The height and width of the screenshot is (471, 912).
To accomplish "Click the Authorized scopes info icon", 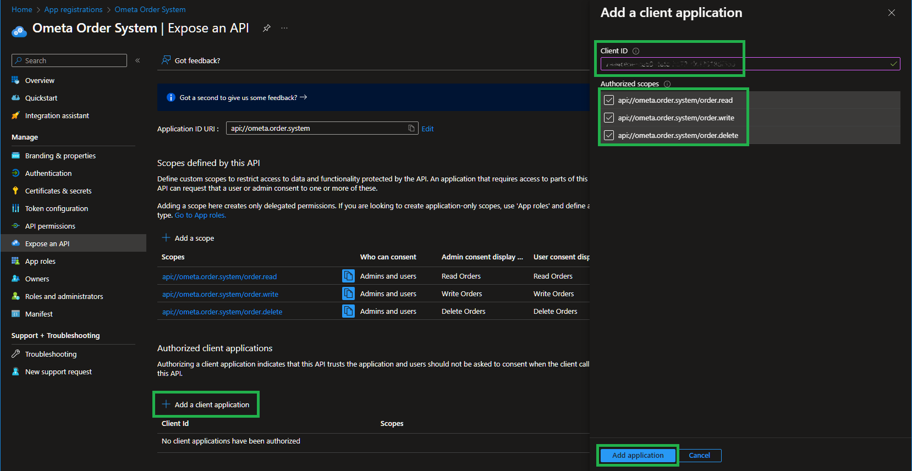I will [667, 84].
